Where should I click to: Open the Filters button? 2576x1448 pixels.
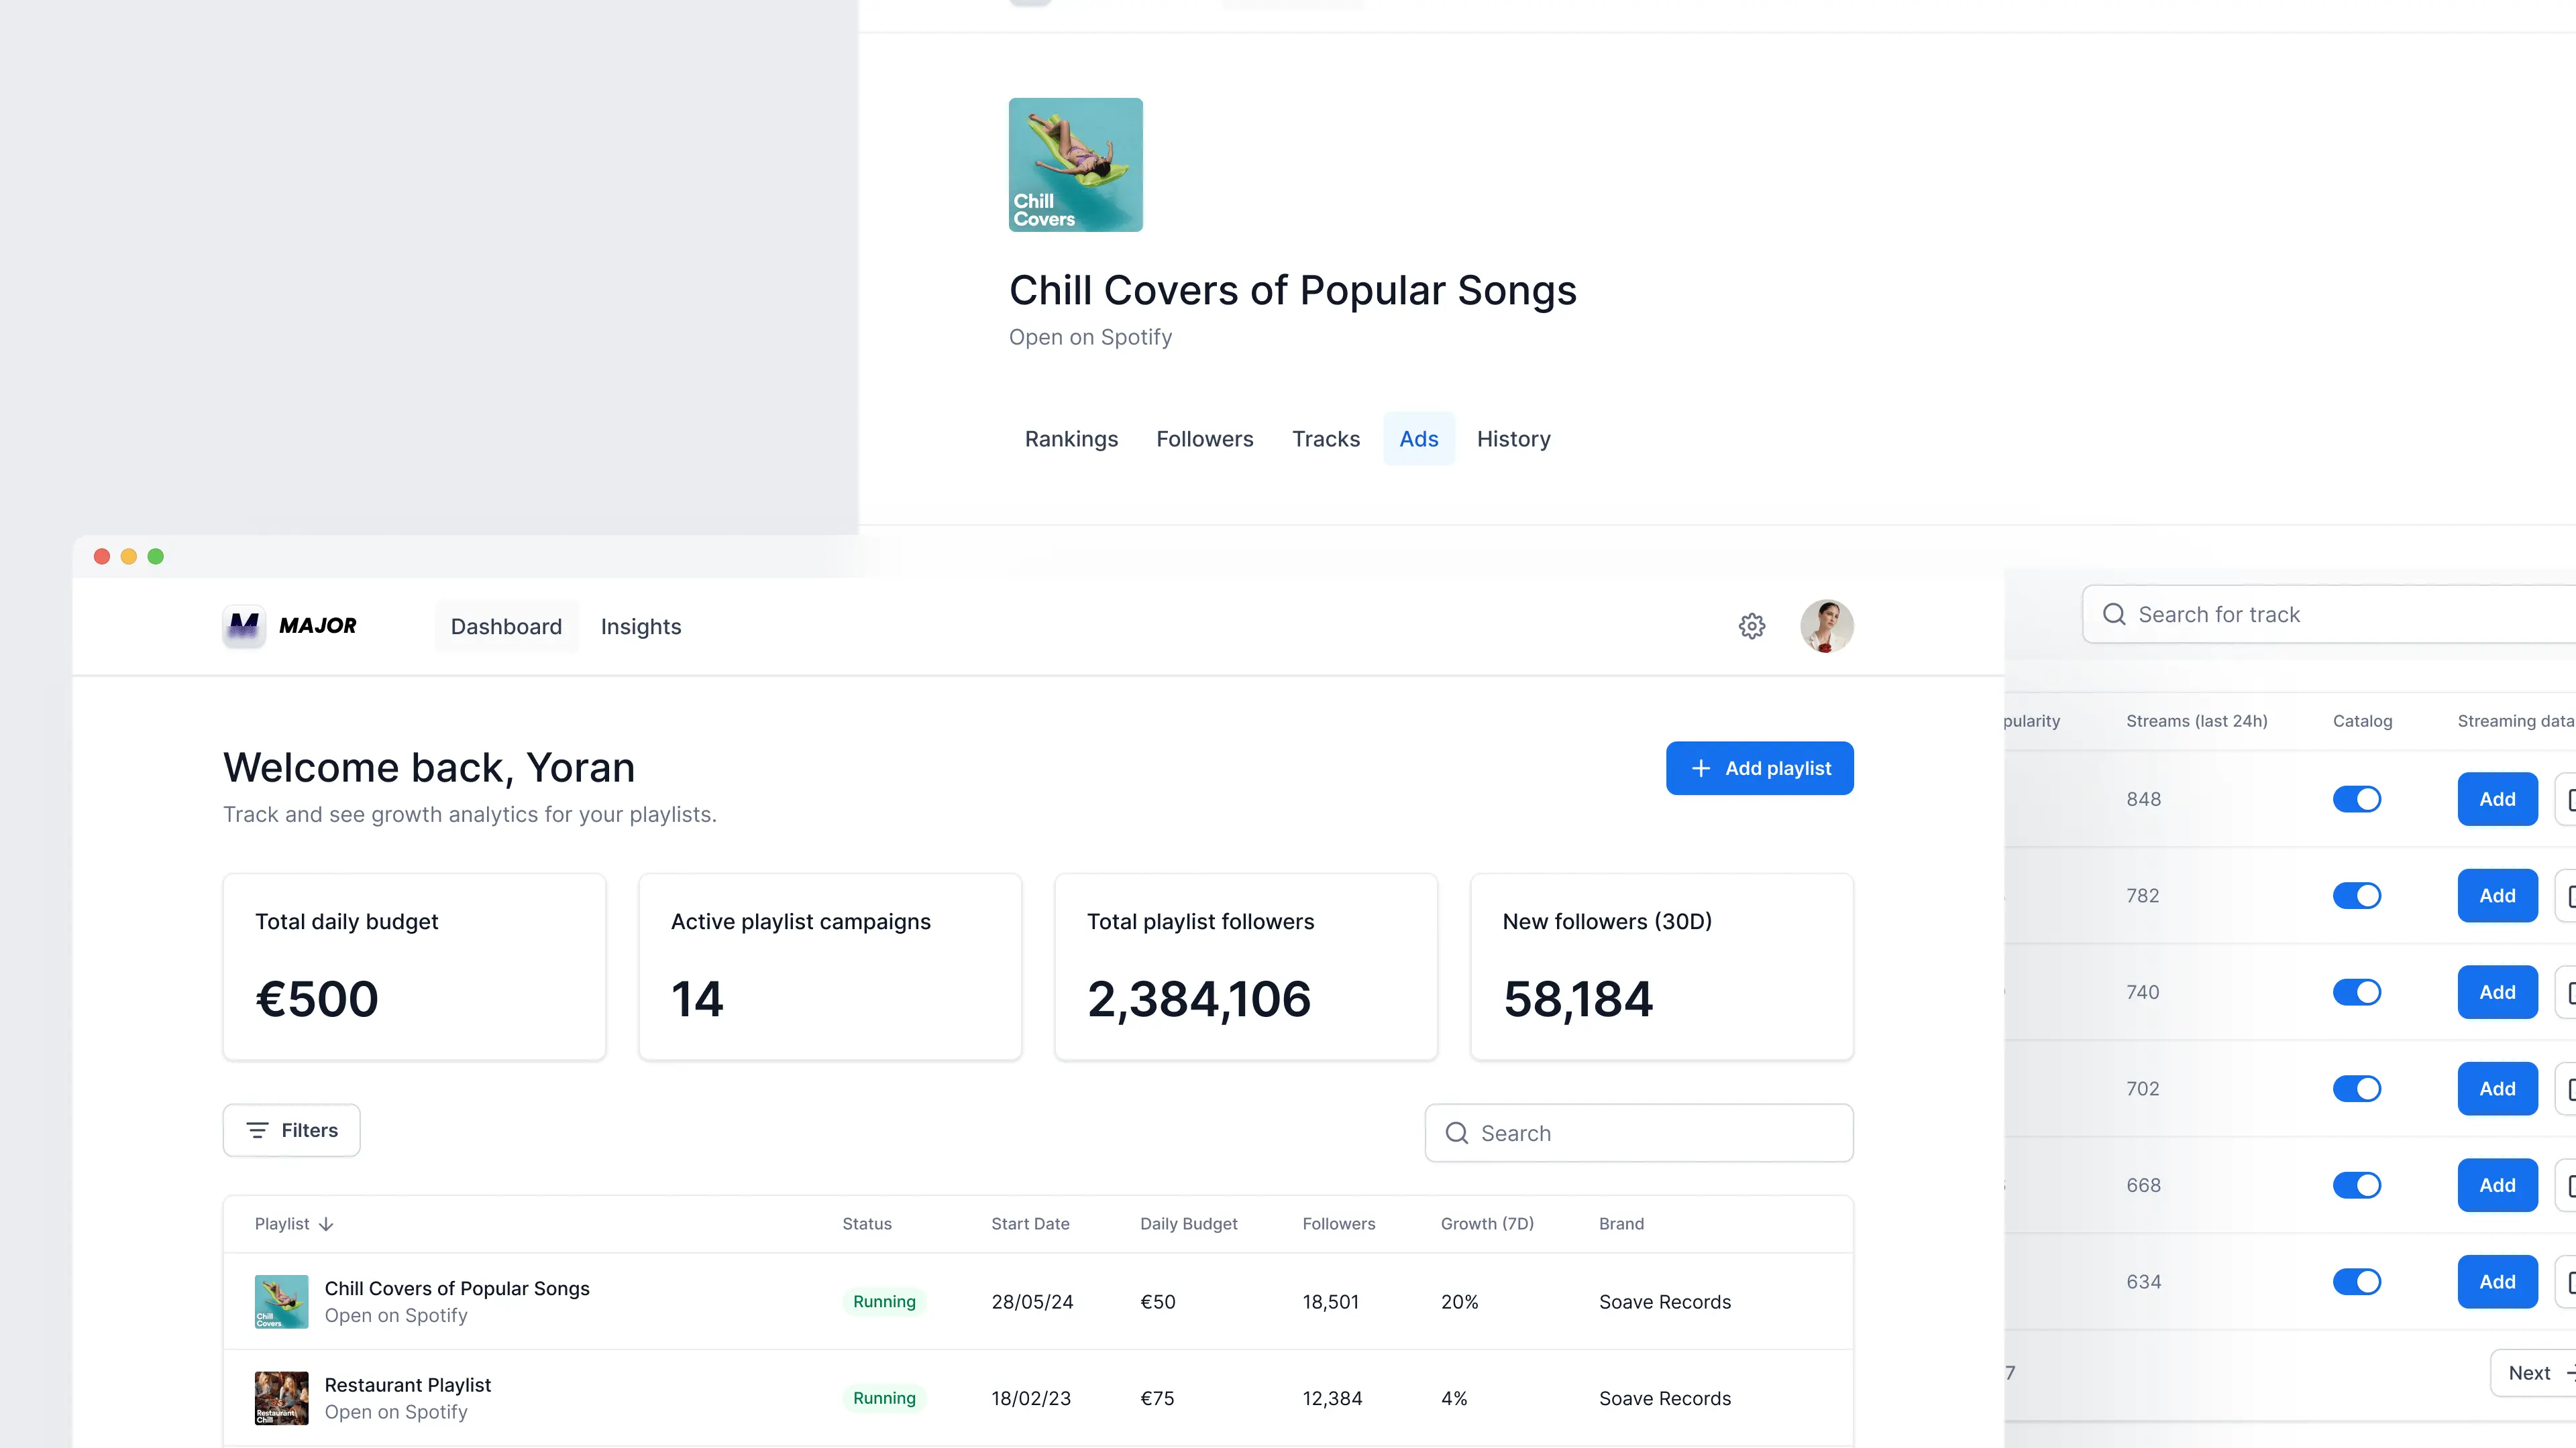coord(292,1130)
